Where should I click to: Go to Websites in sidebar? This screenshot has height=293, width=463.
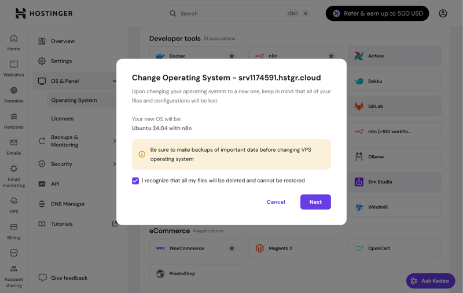click(14, 68)
